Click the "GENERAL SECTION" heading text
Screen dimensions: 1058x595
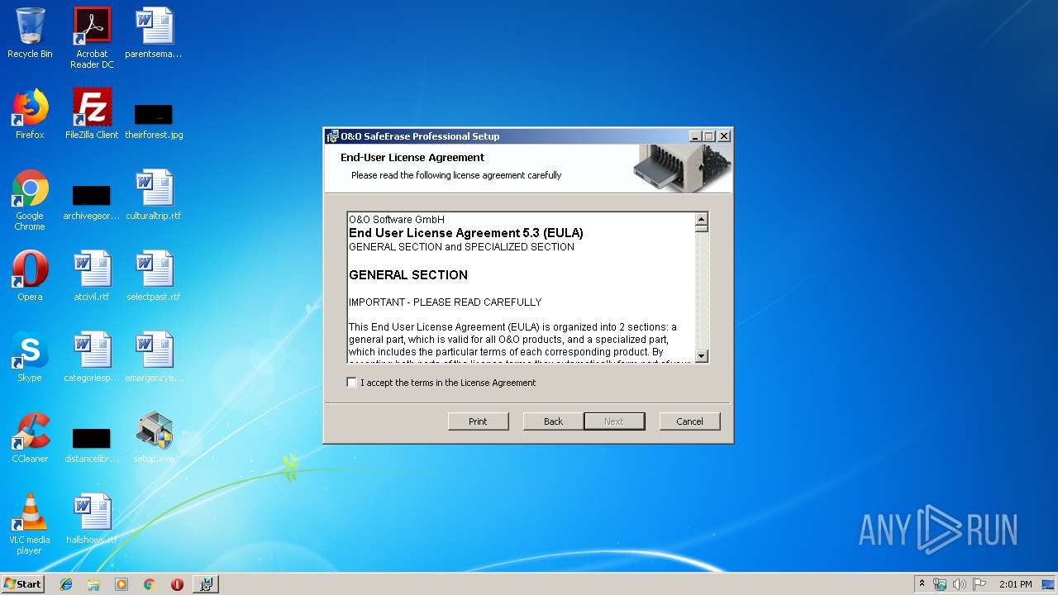(x=408, y=275)
